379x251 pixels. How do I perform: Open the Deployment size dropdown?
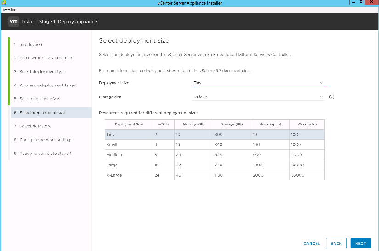pos(258,83)
